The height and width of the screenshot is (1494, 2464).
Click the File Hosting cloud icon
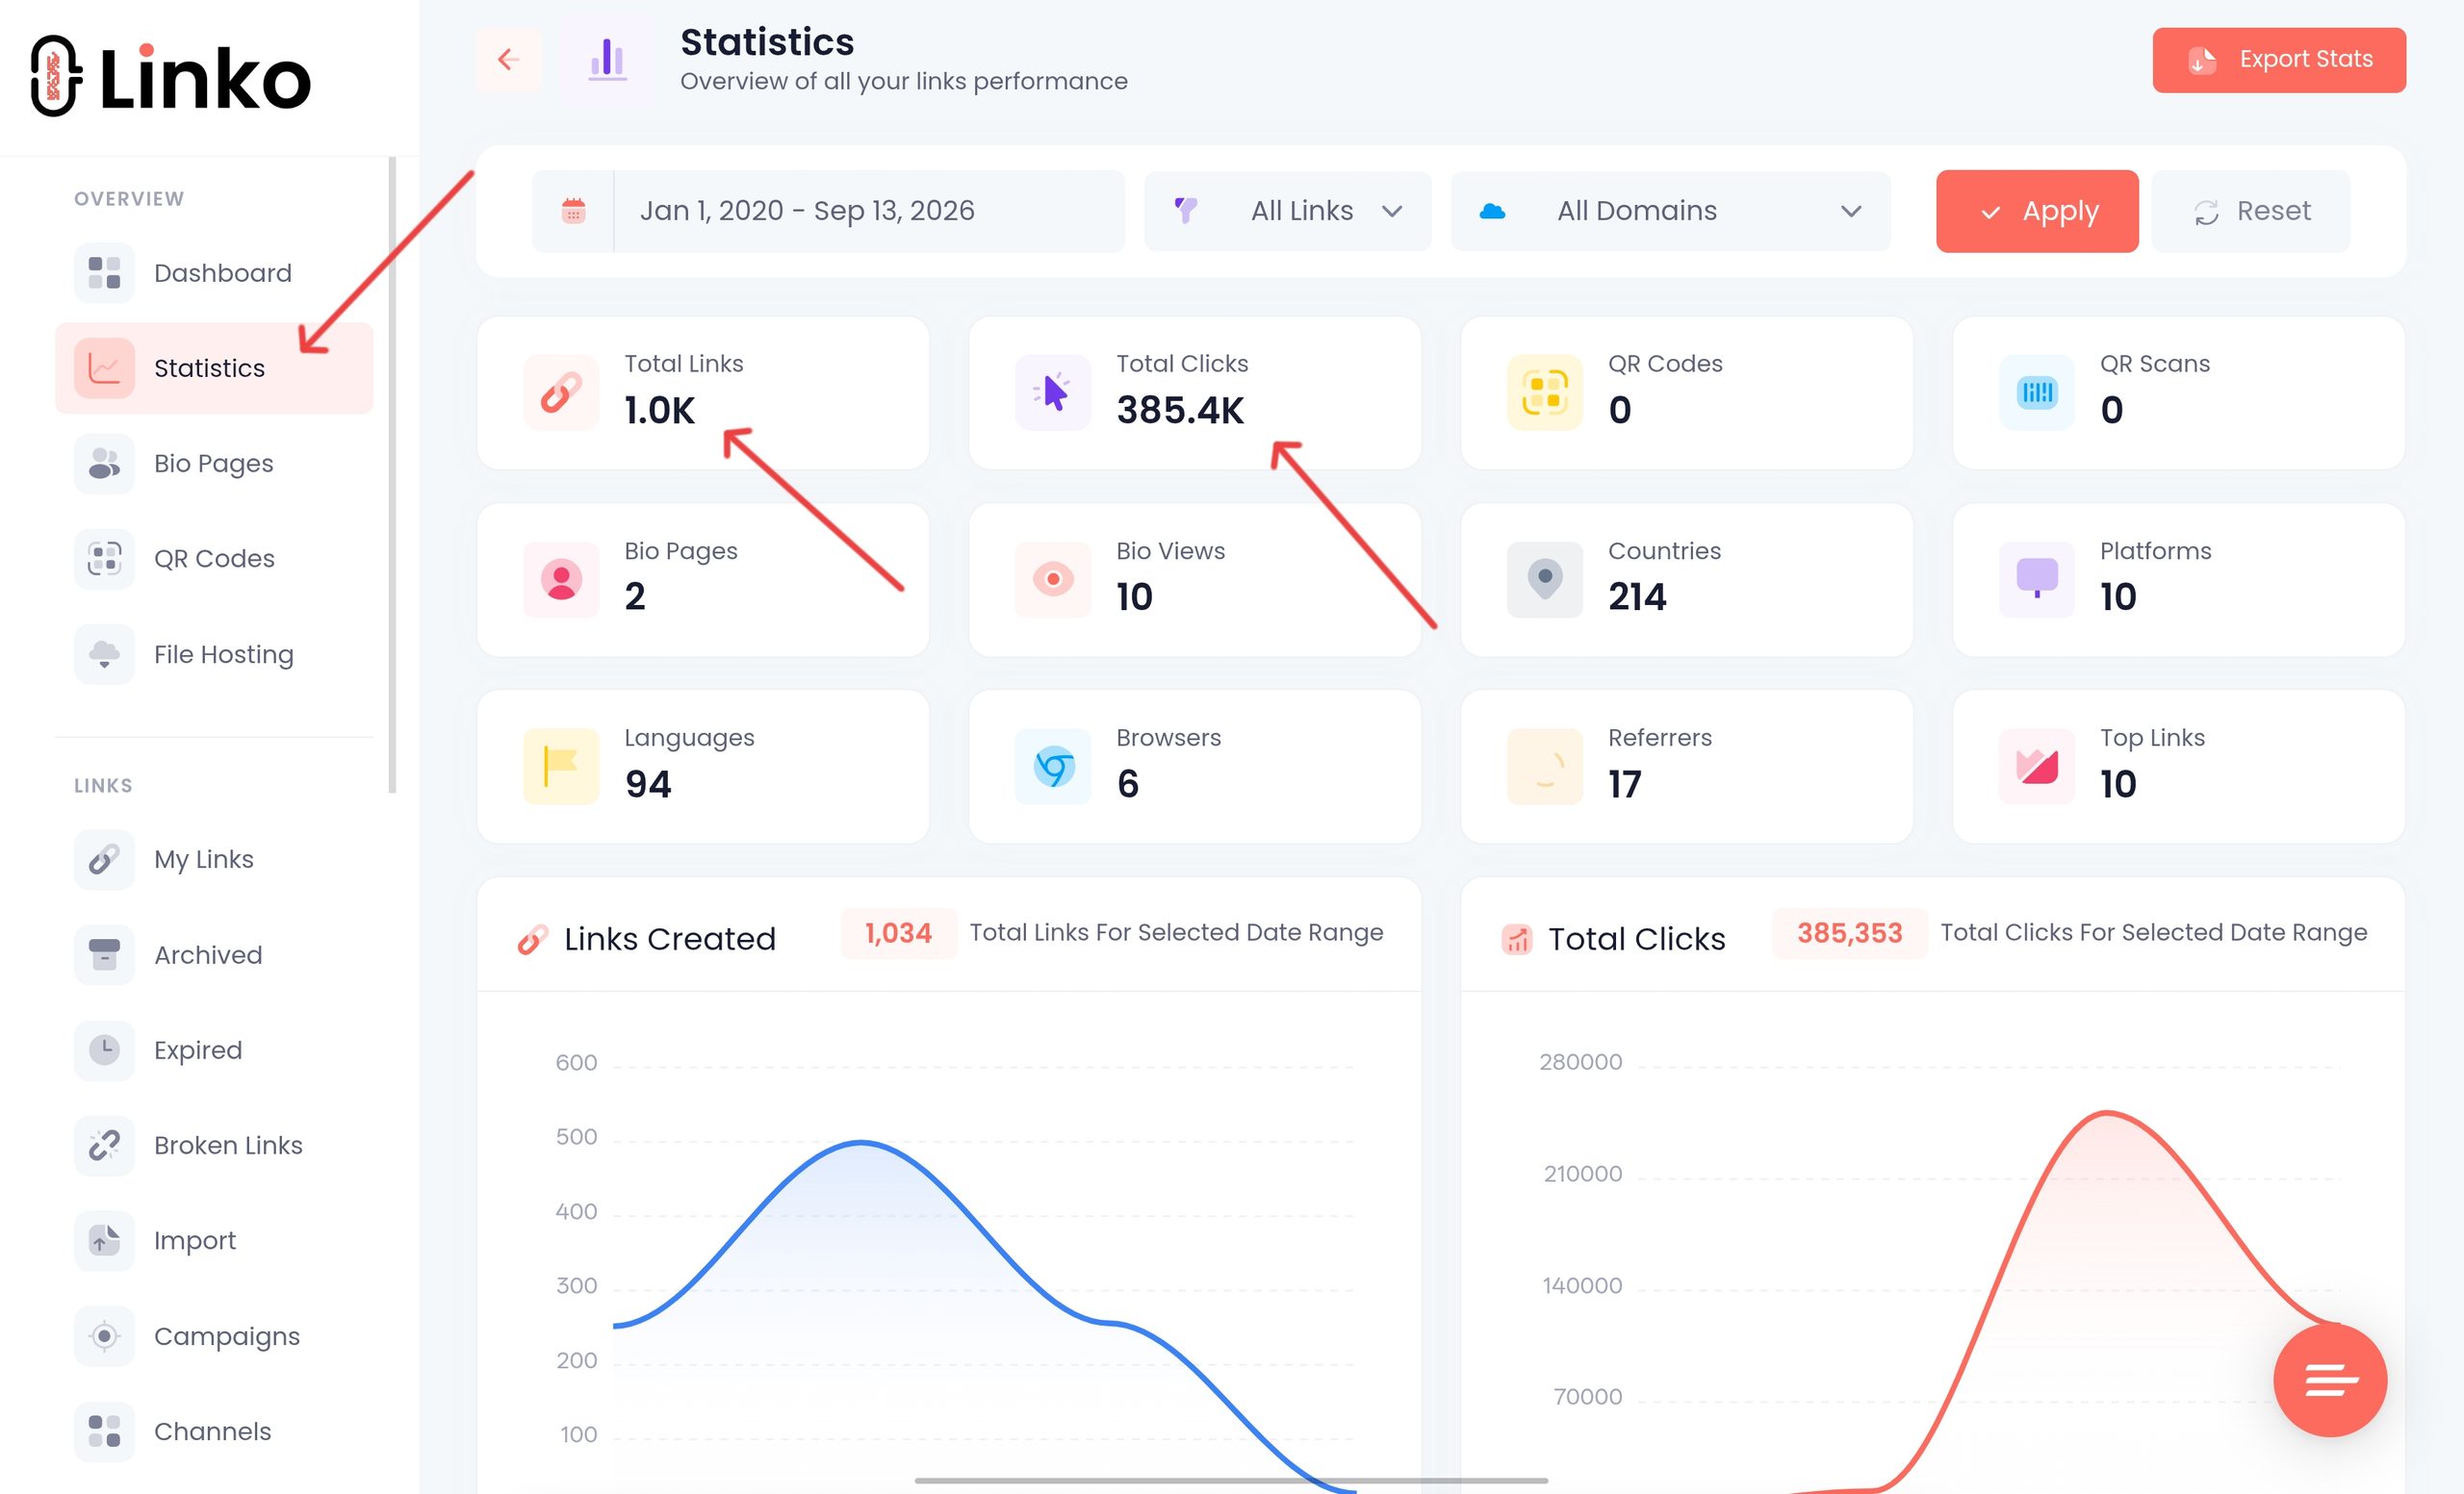click(x=104, y=654)
